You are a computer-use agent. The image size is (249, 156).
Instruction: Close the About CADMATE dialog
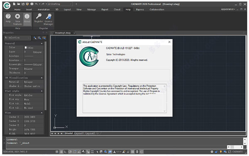click(x=169, y=42)
